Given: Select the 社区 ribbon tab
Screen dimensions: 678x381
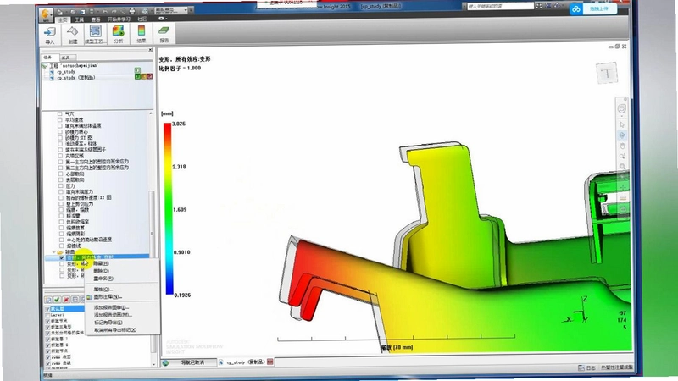Looking at the screenshot, I should [x=142, y=19].
